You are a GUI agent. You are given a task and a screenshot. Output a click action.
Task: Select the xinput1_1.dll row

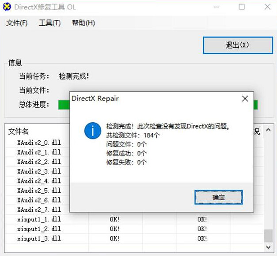coord(134,219)
